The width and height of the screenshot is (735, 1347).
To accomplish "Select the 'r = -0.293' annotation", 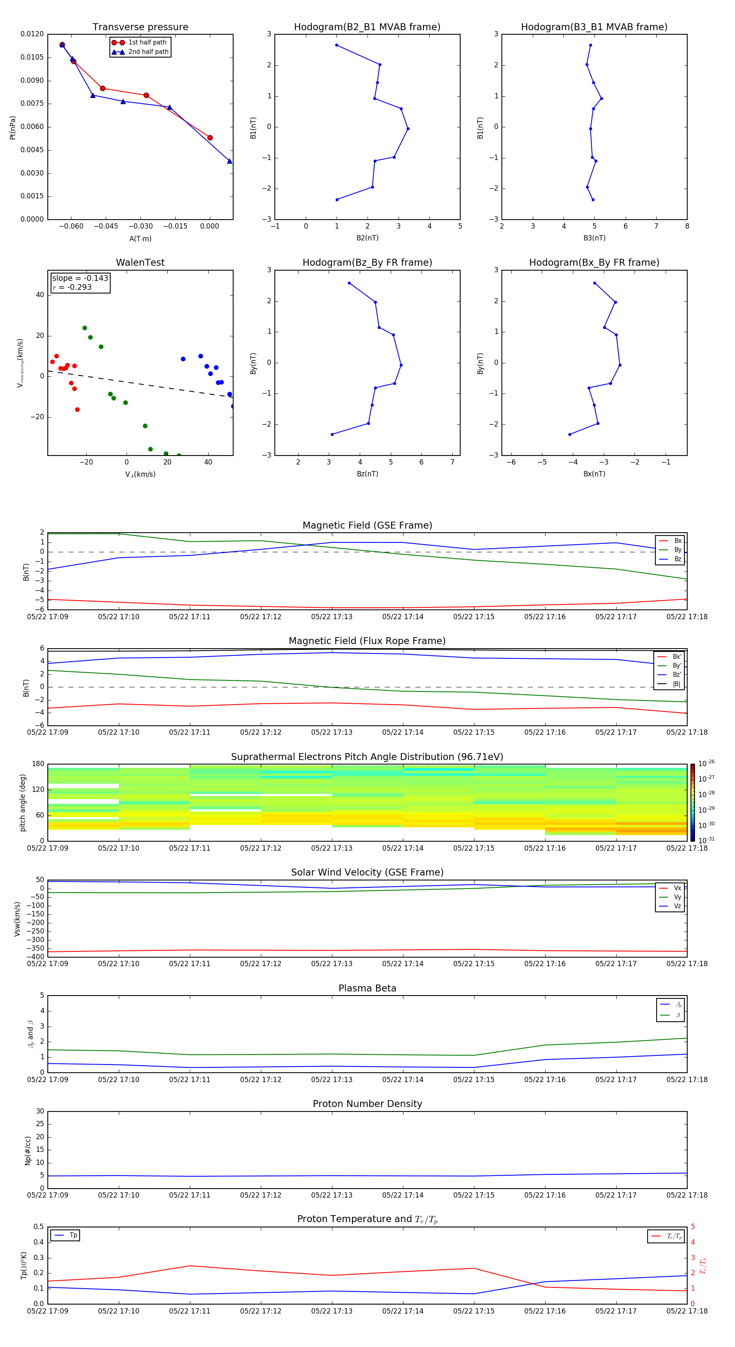I will 72,287.
